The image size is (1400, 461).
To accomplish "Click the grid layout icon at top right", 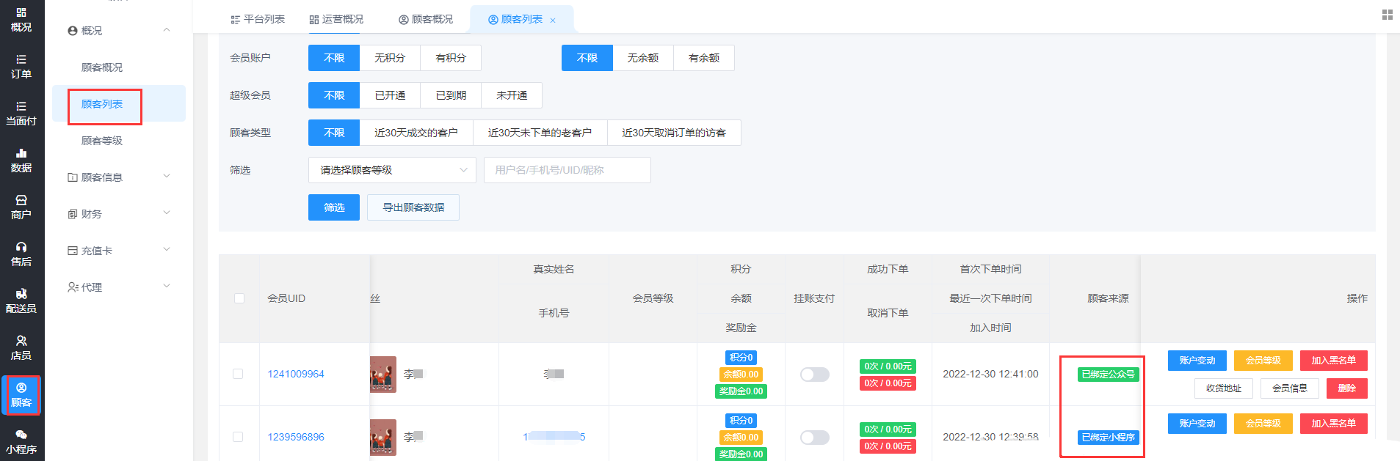I will pos(1387,15).
